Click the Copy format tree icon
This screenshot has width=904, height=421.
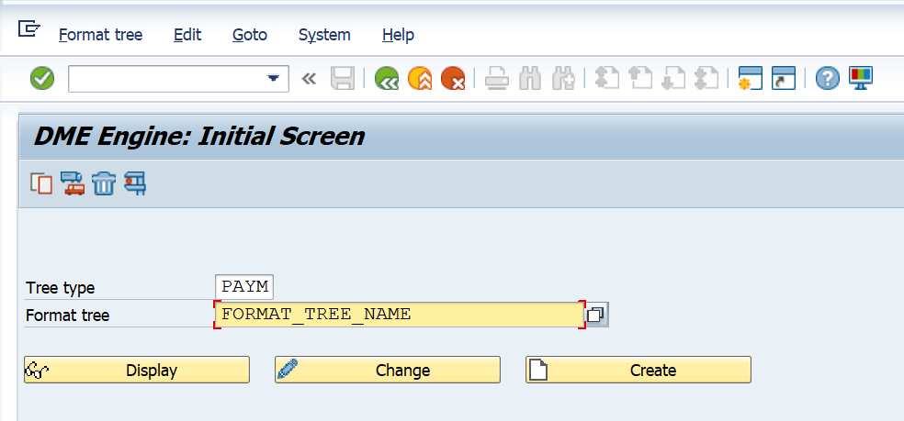(x=41, y=183)
